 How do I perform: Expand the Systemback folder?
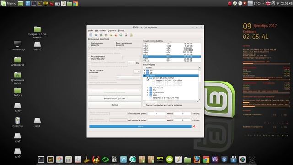(147, 93)
